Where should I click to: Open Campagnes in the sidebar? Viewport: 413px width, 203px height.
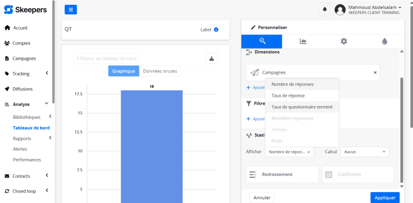point(24,58)
